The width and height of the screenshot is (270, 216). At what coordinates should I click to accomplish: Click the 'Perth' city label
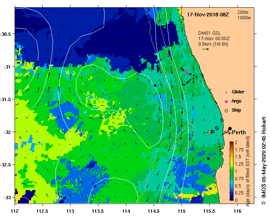pyautogui.click(x=239, y=132)
